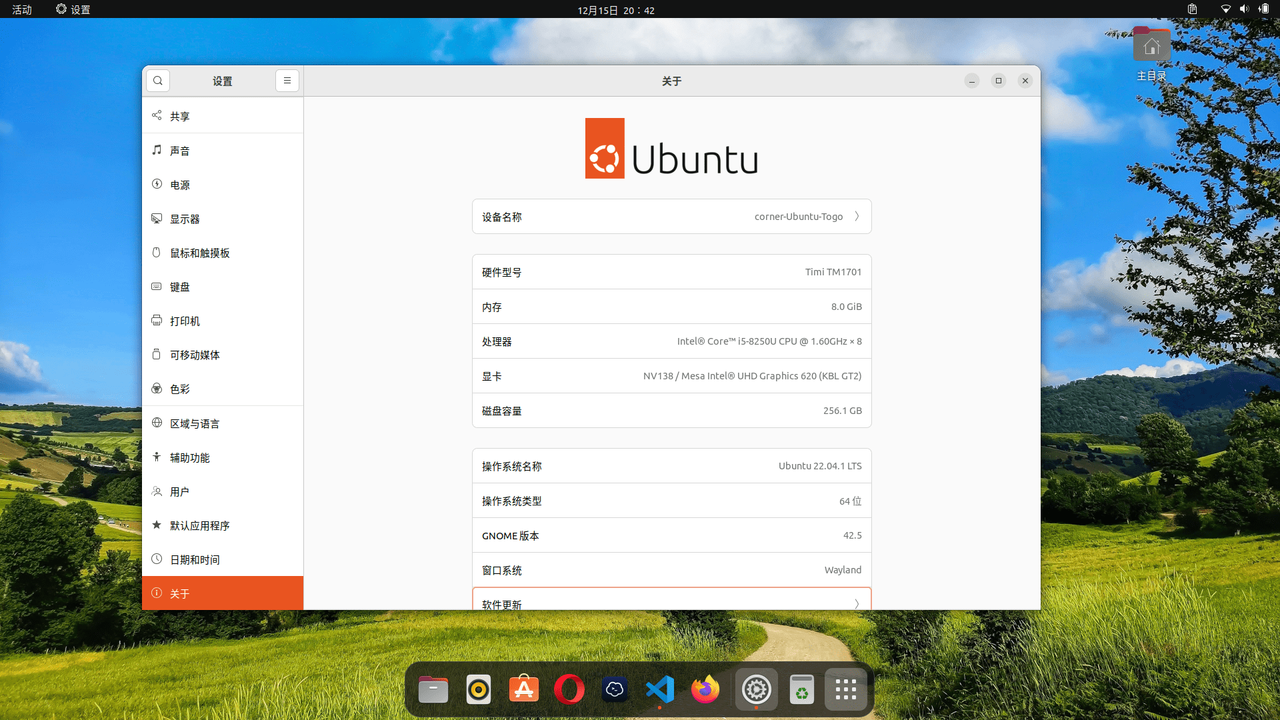Click the removable media icon beside 可移动媒体

pyautogui.click(x=157, y=354)
